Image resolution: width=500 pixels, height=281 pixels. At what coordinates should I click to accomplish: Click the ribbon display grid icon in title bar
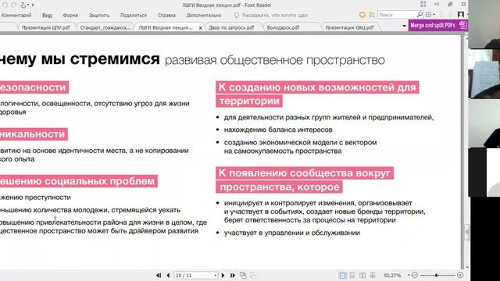coord(423,4)
